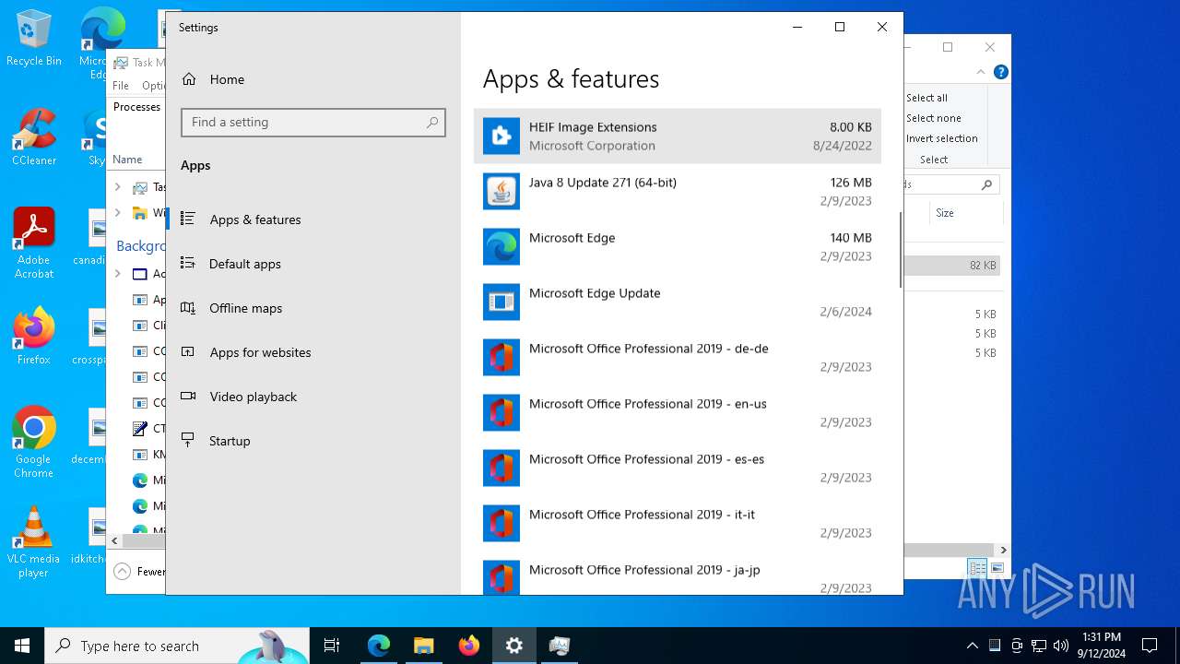The width and height of the screenshot is (1180, 664).
Task: Open VLC media player desktop shortcut
Action: tap(33, 542)
